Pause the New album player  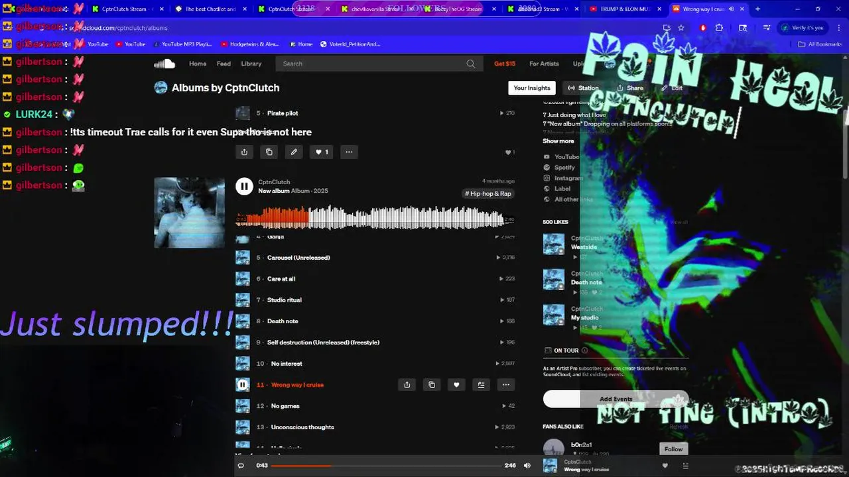[244, 186]
